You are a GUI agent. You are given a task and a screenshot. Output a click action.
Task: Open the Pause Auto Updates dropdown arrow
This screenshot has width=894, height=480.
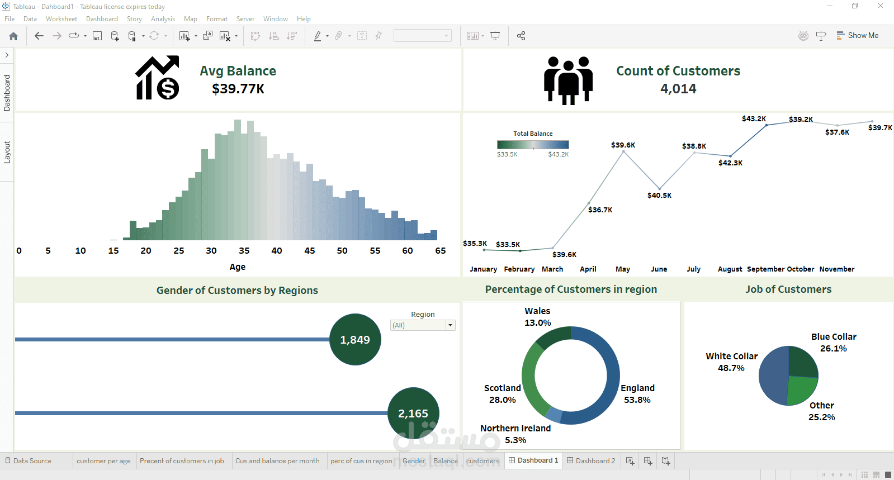143,36
